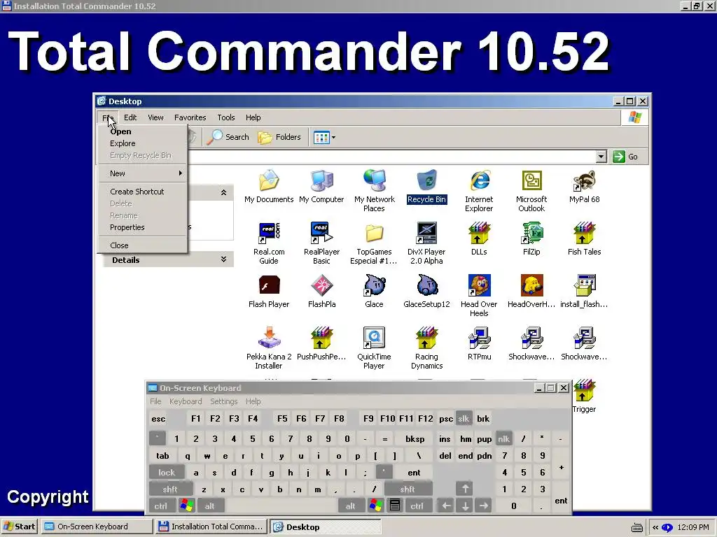Image resolution: width=717 pixels, height=537 pixels.
Task: Select the Head Over Heels icon
Action: pos(479,285)
